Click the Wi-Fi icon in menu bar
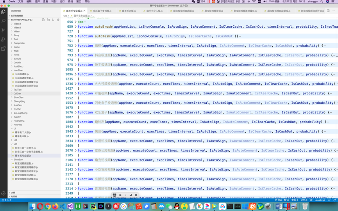The width and height of the screenshot is (338, 211). [254, 2]
